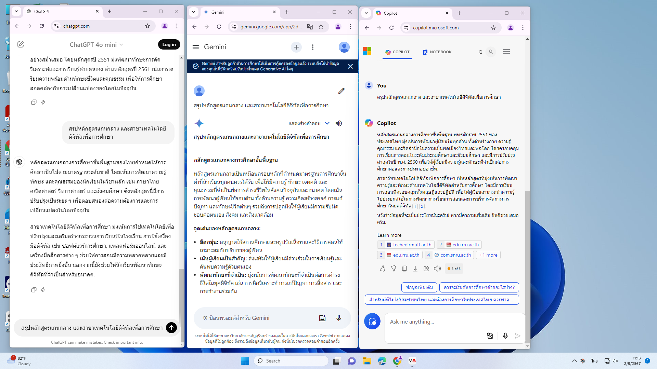Select the COPILOT tab
Screen dimensions: 657x369
397,52
